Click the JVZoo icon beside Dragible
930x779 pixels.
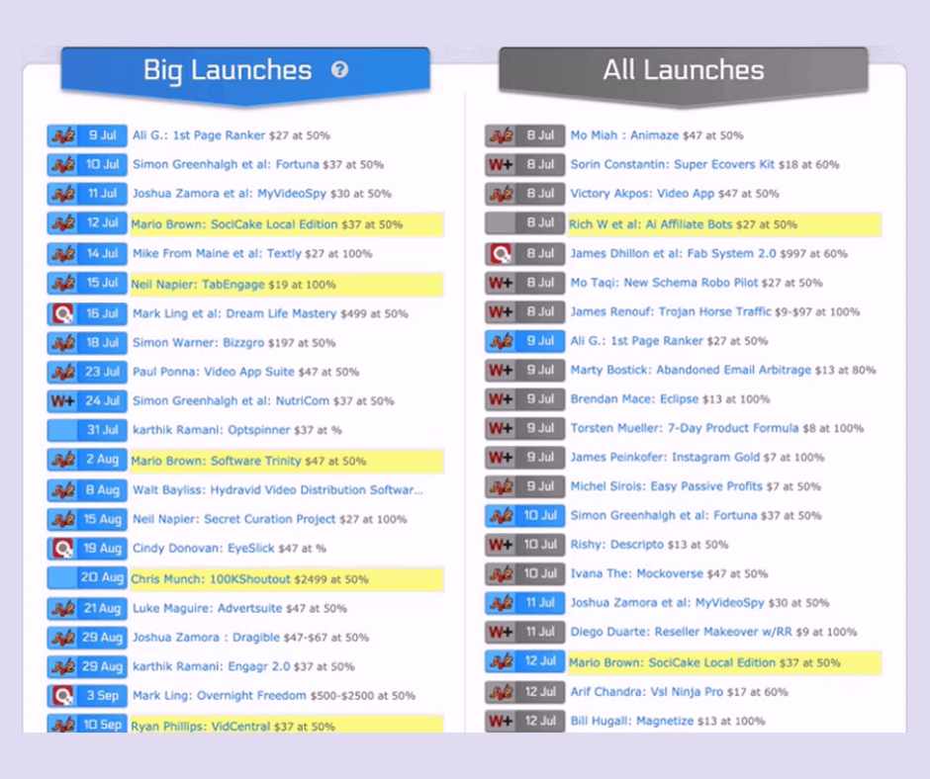point(63,638)
